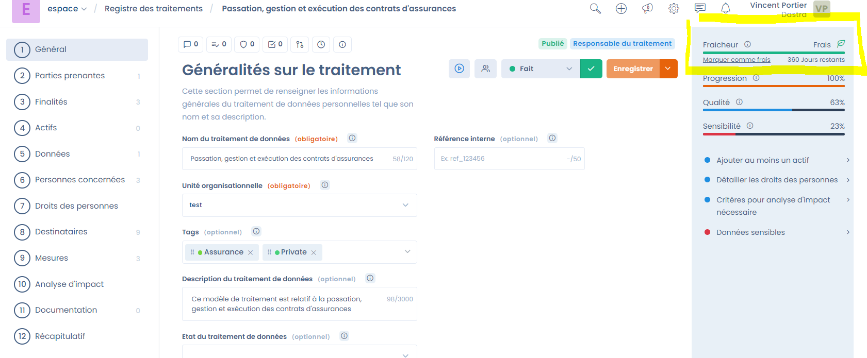The image size is (867, 358).
Task: Click the play circle button
Action: (x=459, y=69)
